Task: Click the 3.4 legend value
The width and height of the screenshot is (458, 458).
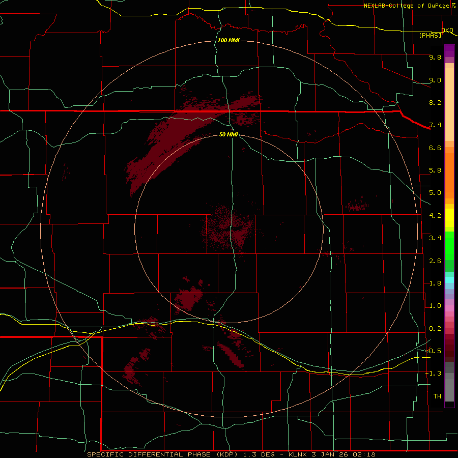Action: [x=435, y=238]
